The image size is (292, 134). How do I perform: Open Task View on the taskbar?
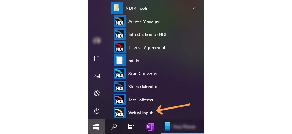click(x=131, y=127)
